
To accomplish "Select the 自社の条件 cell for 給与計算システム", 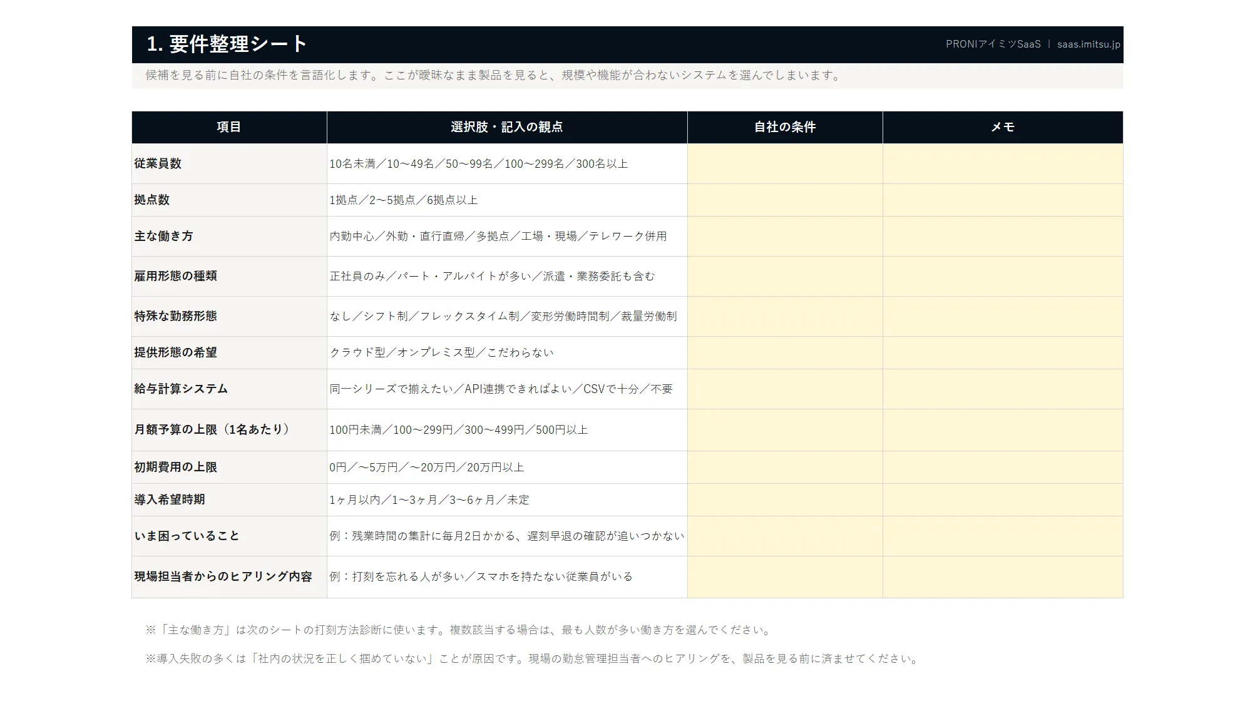I will coord(785,389).
